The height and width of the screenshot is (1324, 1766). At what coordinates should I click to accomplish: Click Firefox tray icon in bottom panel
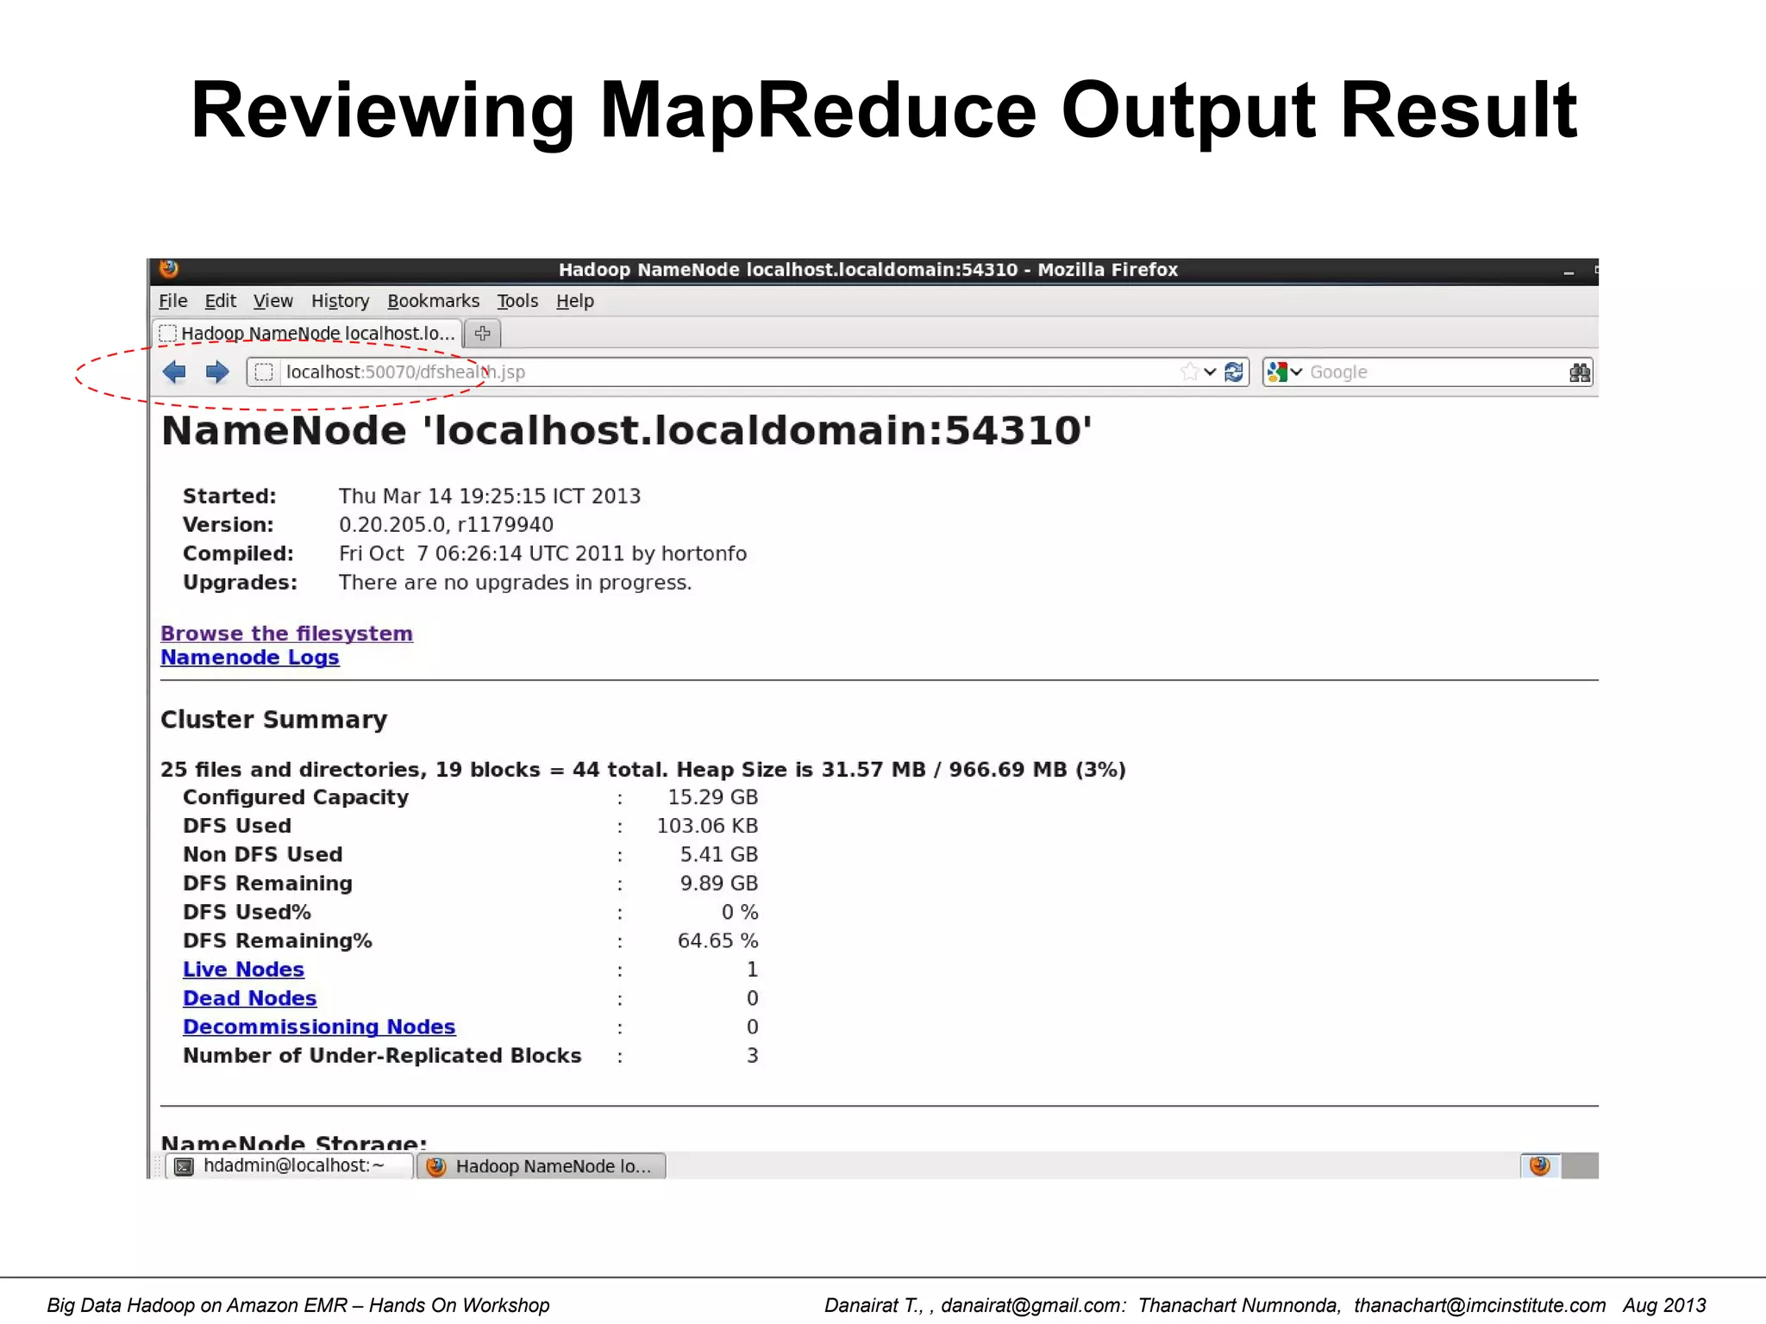(1540, 1166)
